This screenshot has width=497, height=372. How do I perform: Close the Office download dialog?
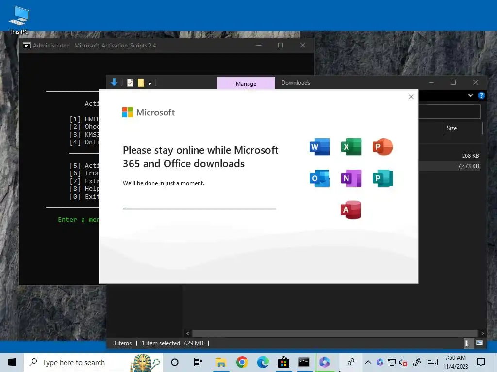[411, 97]
